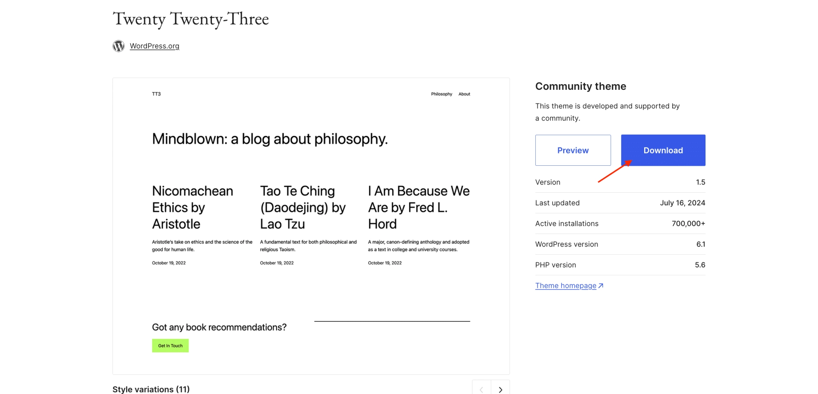Open About menu item in preview

pos(464,94)
